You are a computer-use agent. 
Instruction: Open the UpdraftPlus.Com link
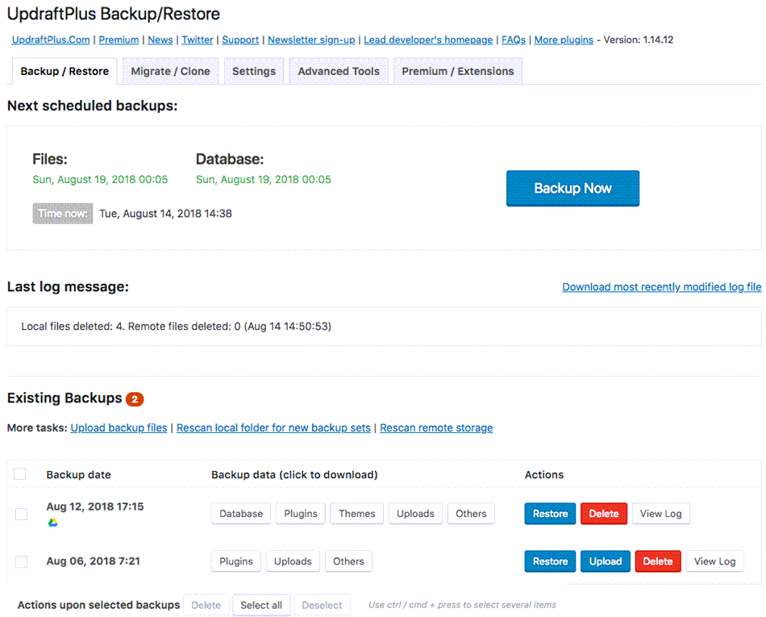click(51, 40)
